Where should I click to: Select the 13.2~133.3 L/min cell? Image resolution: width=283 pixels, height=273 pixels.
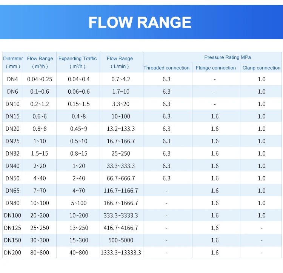(121, 129)
